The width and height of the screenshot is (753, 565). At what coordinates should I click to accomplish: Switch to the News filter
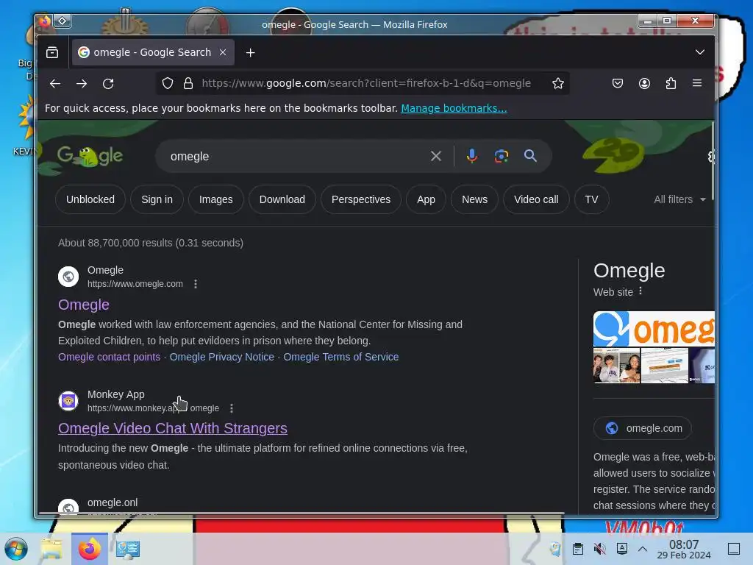[474, 199]
